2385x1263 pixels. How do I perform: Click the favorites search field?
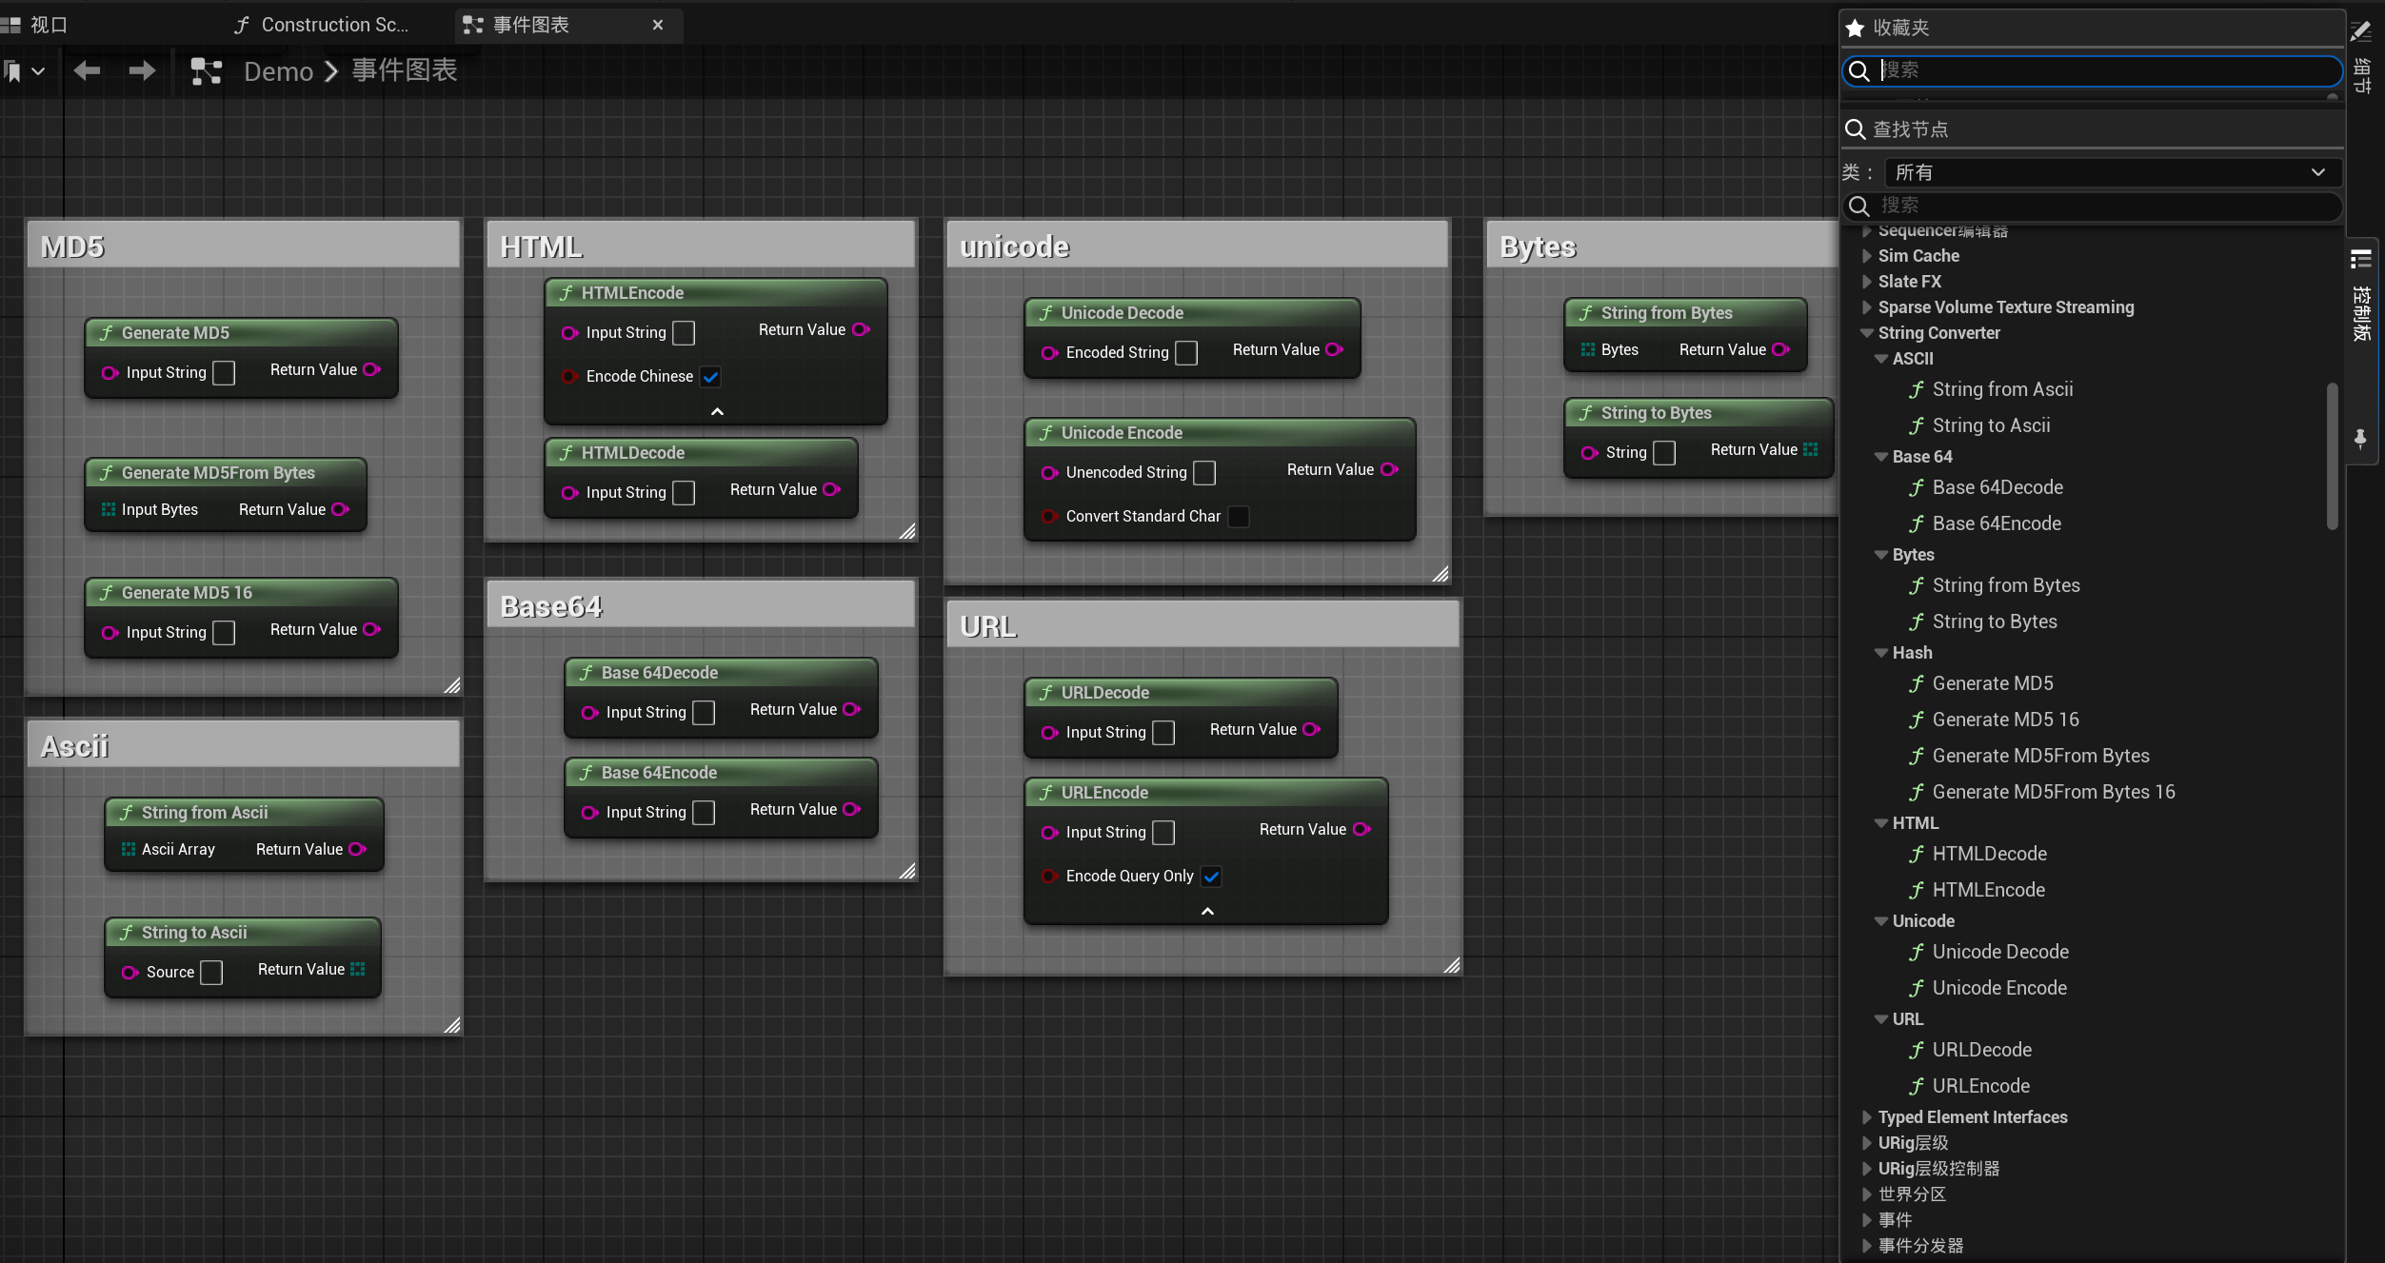point(2093,70)
